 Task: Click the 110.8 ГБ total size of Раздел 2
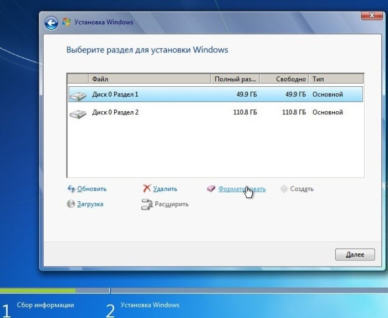click(x=245, y=112)
